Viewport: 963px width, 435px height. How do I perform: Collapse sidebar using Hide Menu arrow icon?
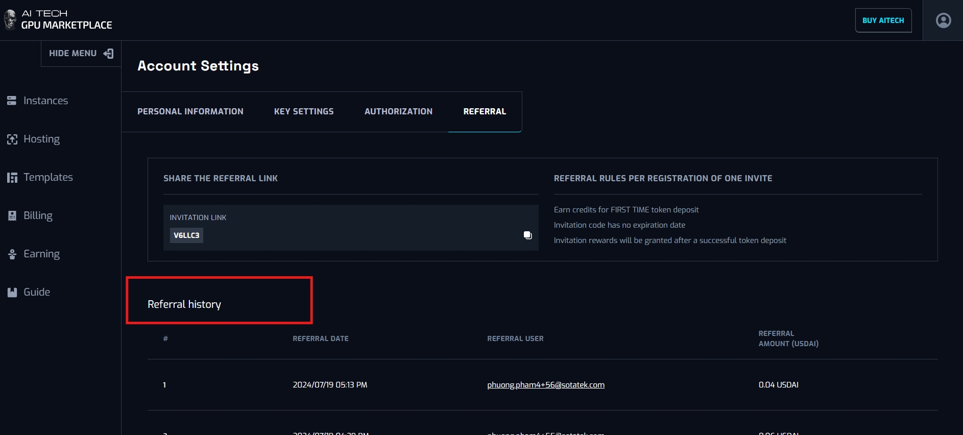click(108, 54)
